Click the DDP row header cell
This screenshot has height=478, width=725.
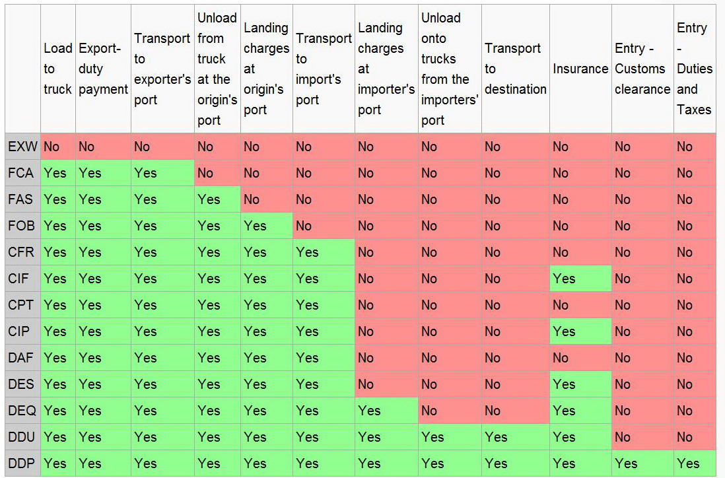coord(23,463)
